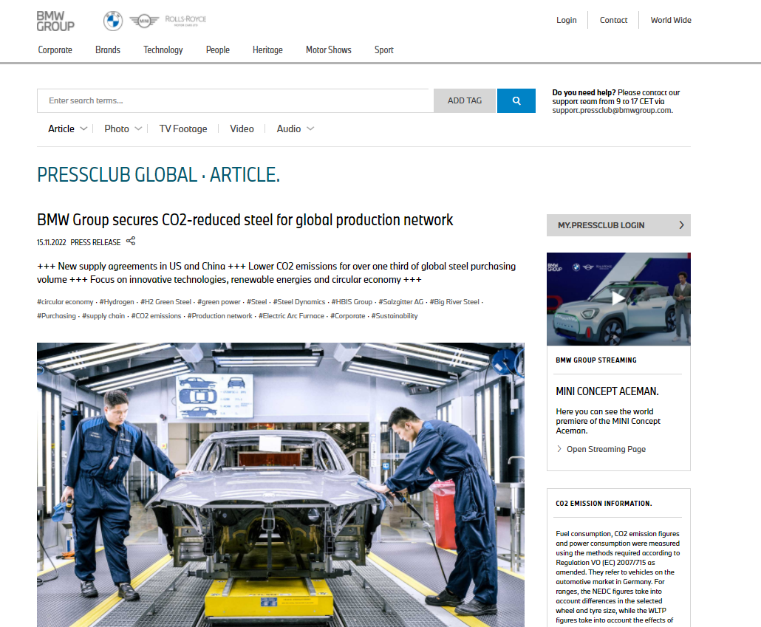Open the BMW roundel brand logo
The width and height of the screenshot is (761, 627).
click(113, 21)
